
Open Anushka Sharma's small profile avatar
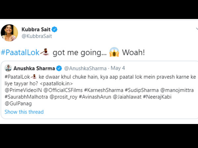tap(8, 68)
